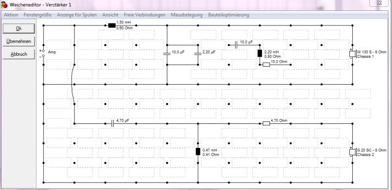Viewport: 392px width, 190px height.
Task: Open the Aktion menu
Action: 11,15
